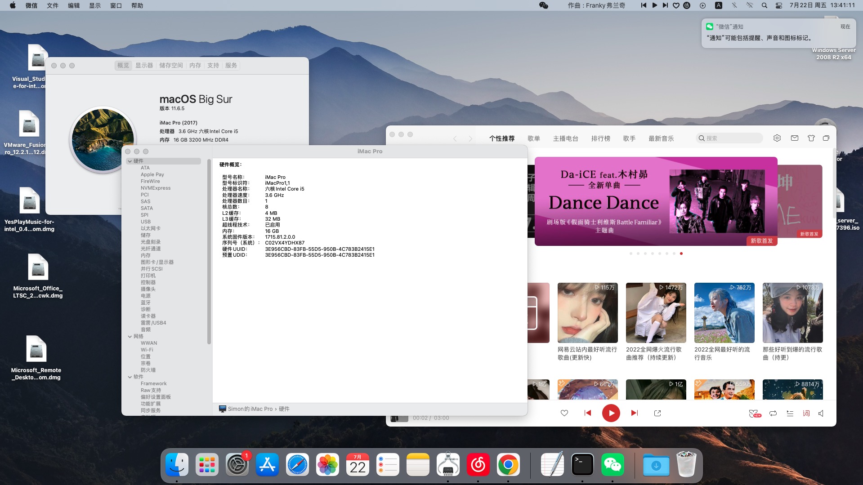Like the current song with heart icon
This screenshot has height=485, width=863.
click(x=564, y=413)
